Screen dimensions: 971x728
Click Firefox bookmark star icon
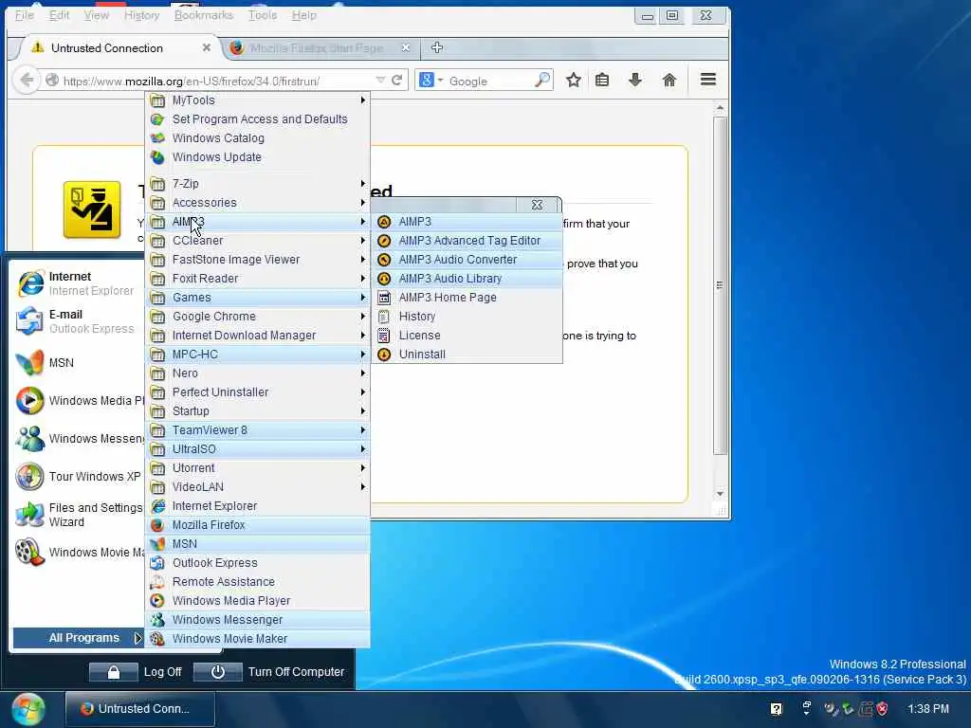pos(574,80)
